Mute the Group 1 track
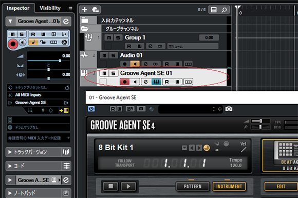This screenshot has height=198, width=298. pos(109,37)
